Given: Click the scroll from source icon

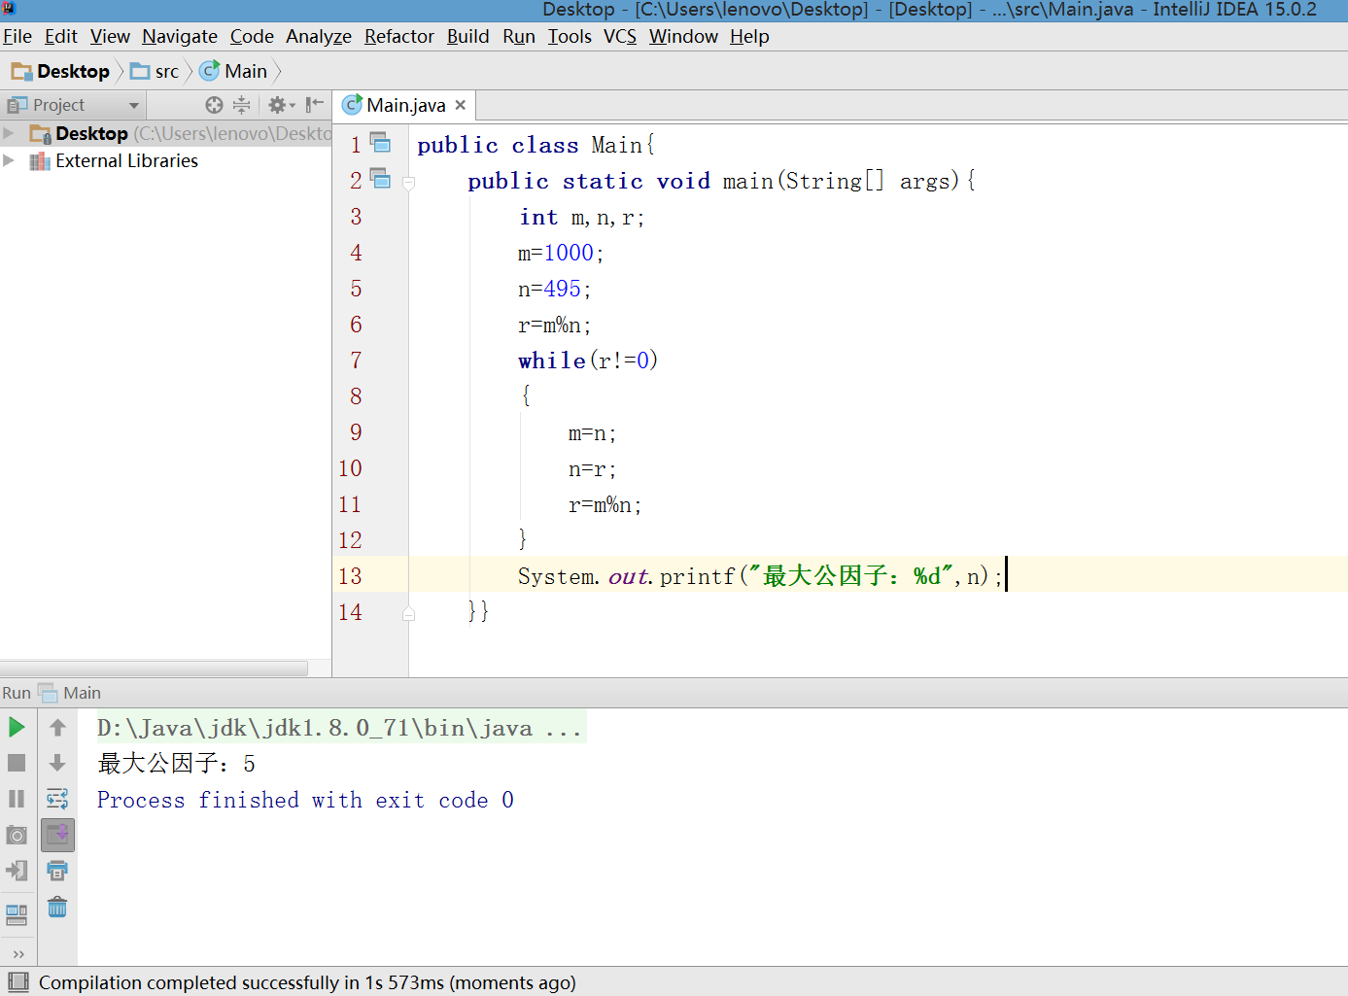Looking at the screenshot, I should click(214, 105).
